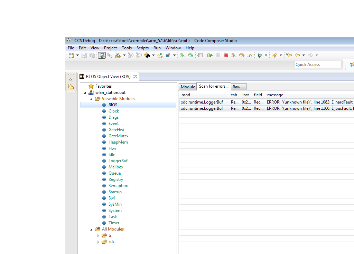
Task: Collapse the wlan_station.out tree node
Action: click(x=85, y=92)
